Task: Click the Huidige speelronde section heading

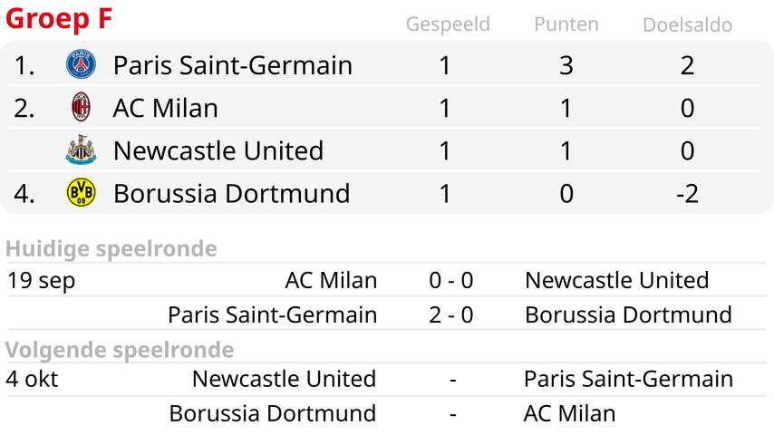Action: (x=111, y=249)
